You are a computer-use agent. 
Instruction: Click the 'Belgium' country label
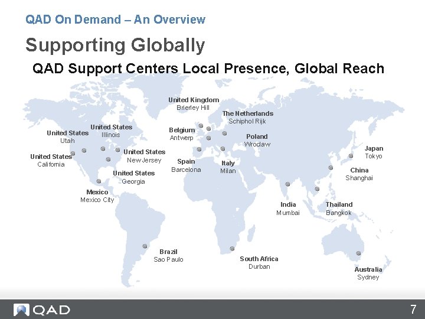(x=182, y=130)
